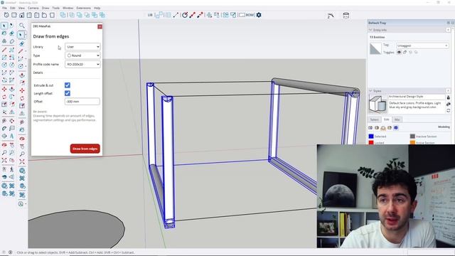Uncheck the Extrude & cut checkbox

[68, 85]
